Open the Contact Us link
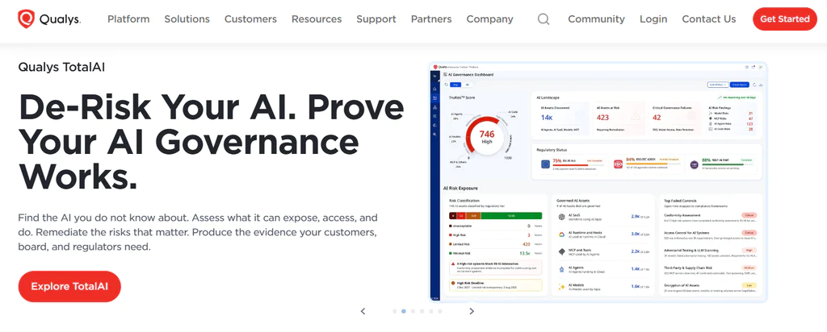Image resolution: width=827 pixels, height=332 pixels. 709,19
